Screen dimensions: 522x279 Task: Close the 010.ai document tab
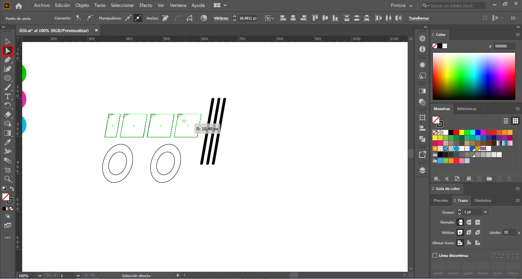point(96,30)
